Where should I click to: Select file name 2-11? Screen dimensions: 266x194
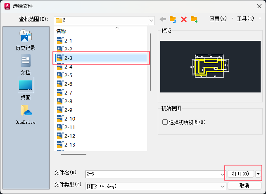(69, 127)
